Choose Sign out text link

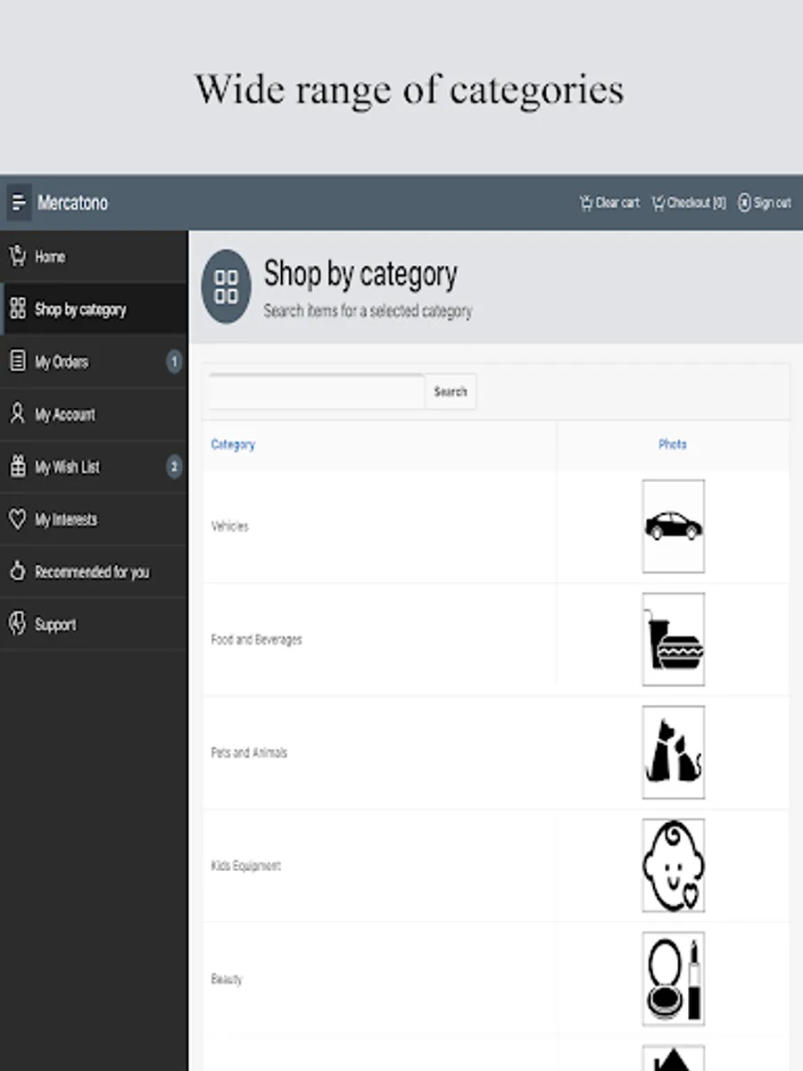click(772, 203)
